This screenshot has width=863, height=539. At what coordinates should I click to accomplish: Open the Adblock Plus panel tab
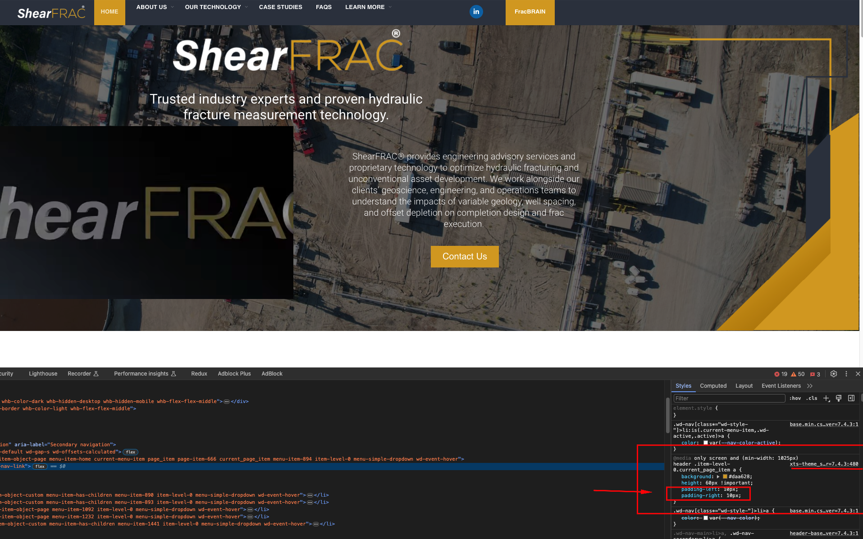(234, 374)
